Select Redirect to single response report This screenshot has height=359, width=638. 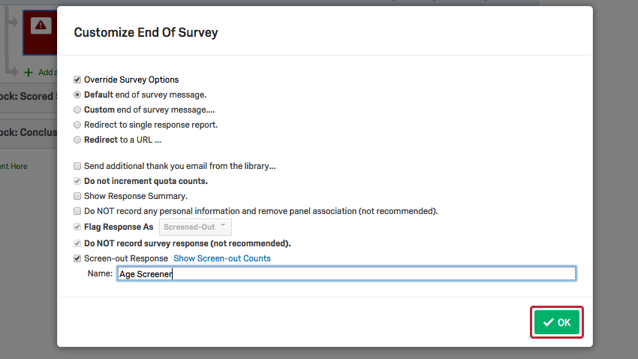pos(77,125)
